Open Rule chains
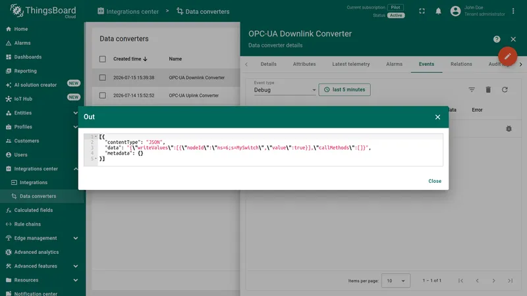 click(x=27, y=224)
